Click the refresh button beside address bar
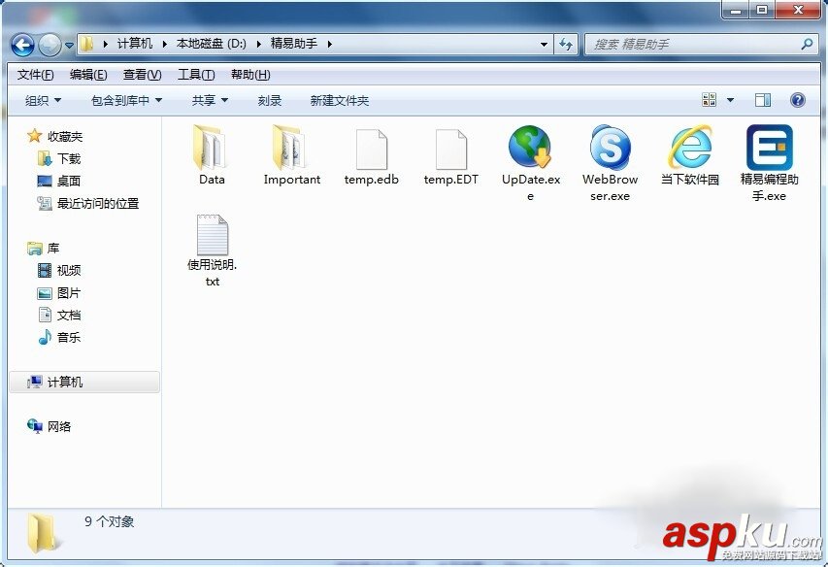The width and height of the screenshot is (828, 567). point(566,45)
